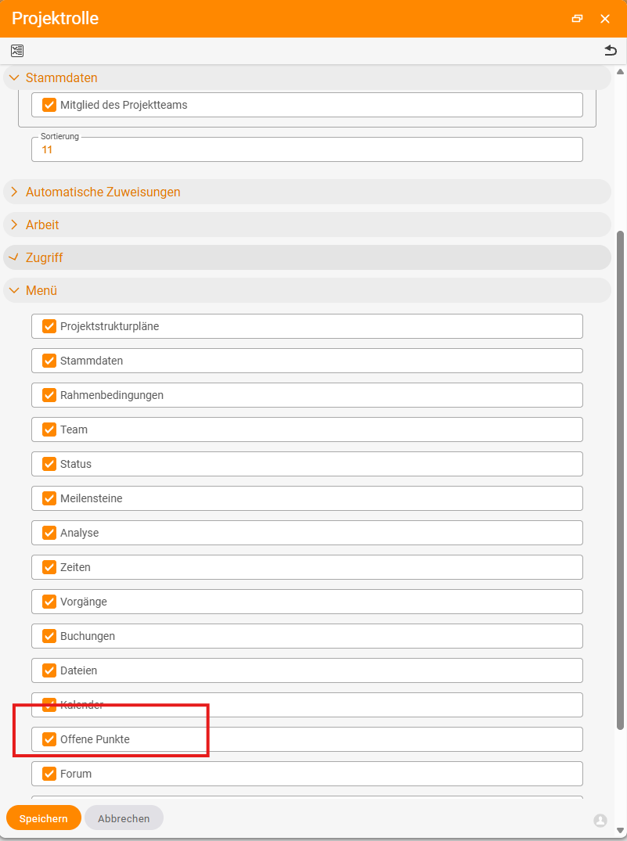Uncheck the Zeiten checkbox
627x841 pixels.
[x=49, y=567]
